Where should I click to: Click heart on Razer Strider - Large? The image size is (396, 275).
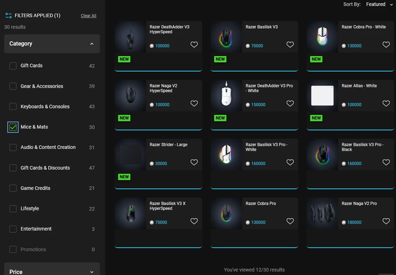(x=194, y=163)
